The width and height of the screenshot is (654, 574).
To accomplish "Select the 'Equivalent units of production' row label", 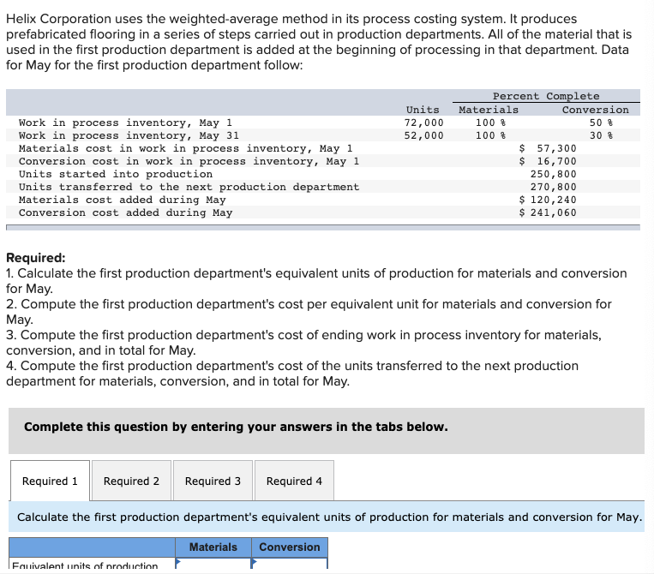I will pos(85,565).
